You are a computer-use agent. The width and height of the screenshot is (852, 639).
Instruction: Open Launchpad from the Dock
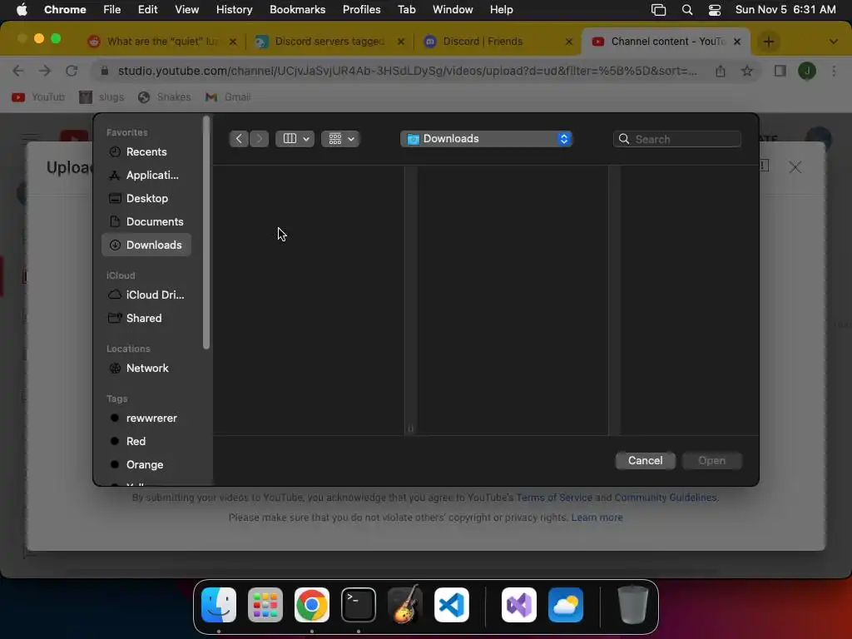coord(265,606)
